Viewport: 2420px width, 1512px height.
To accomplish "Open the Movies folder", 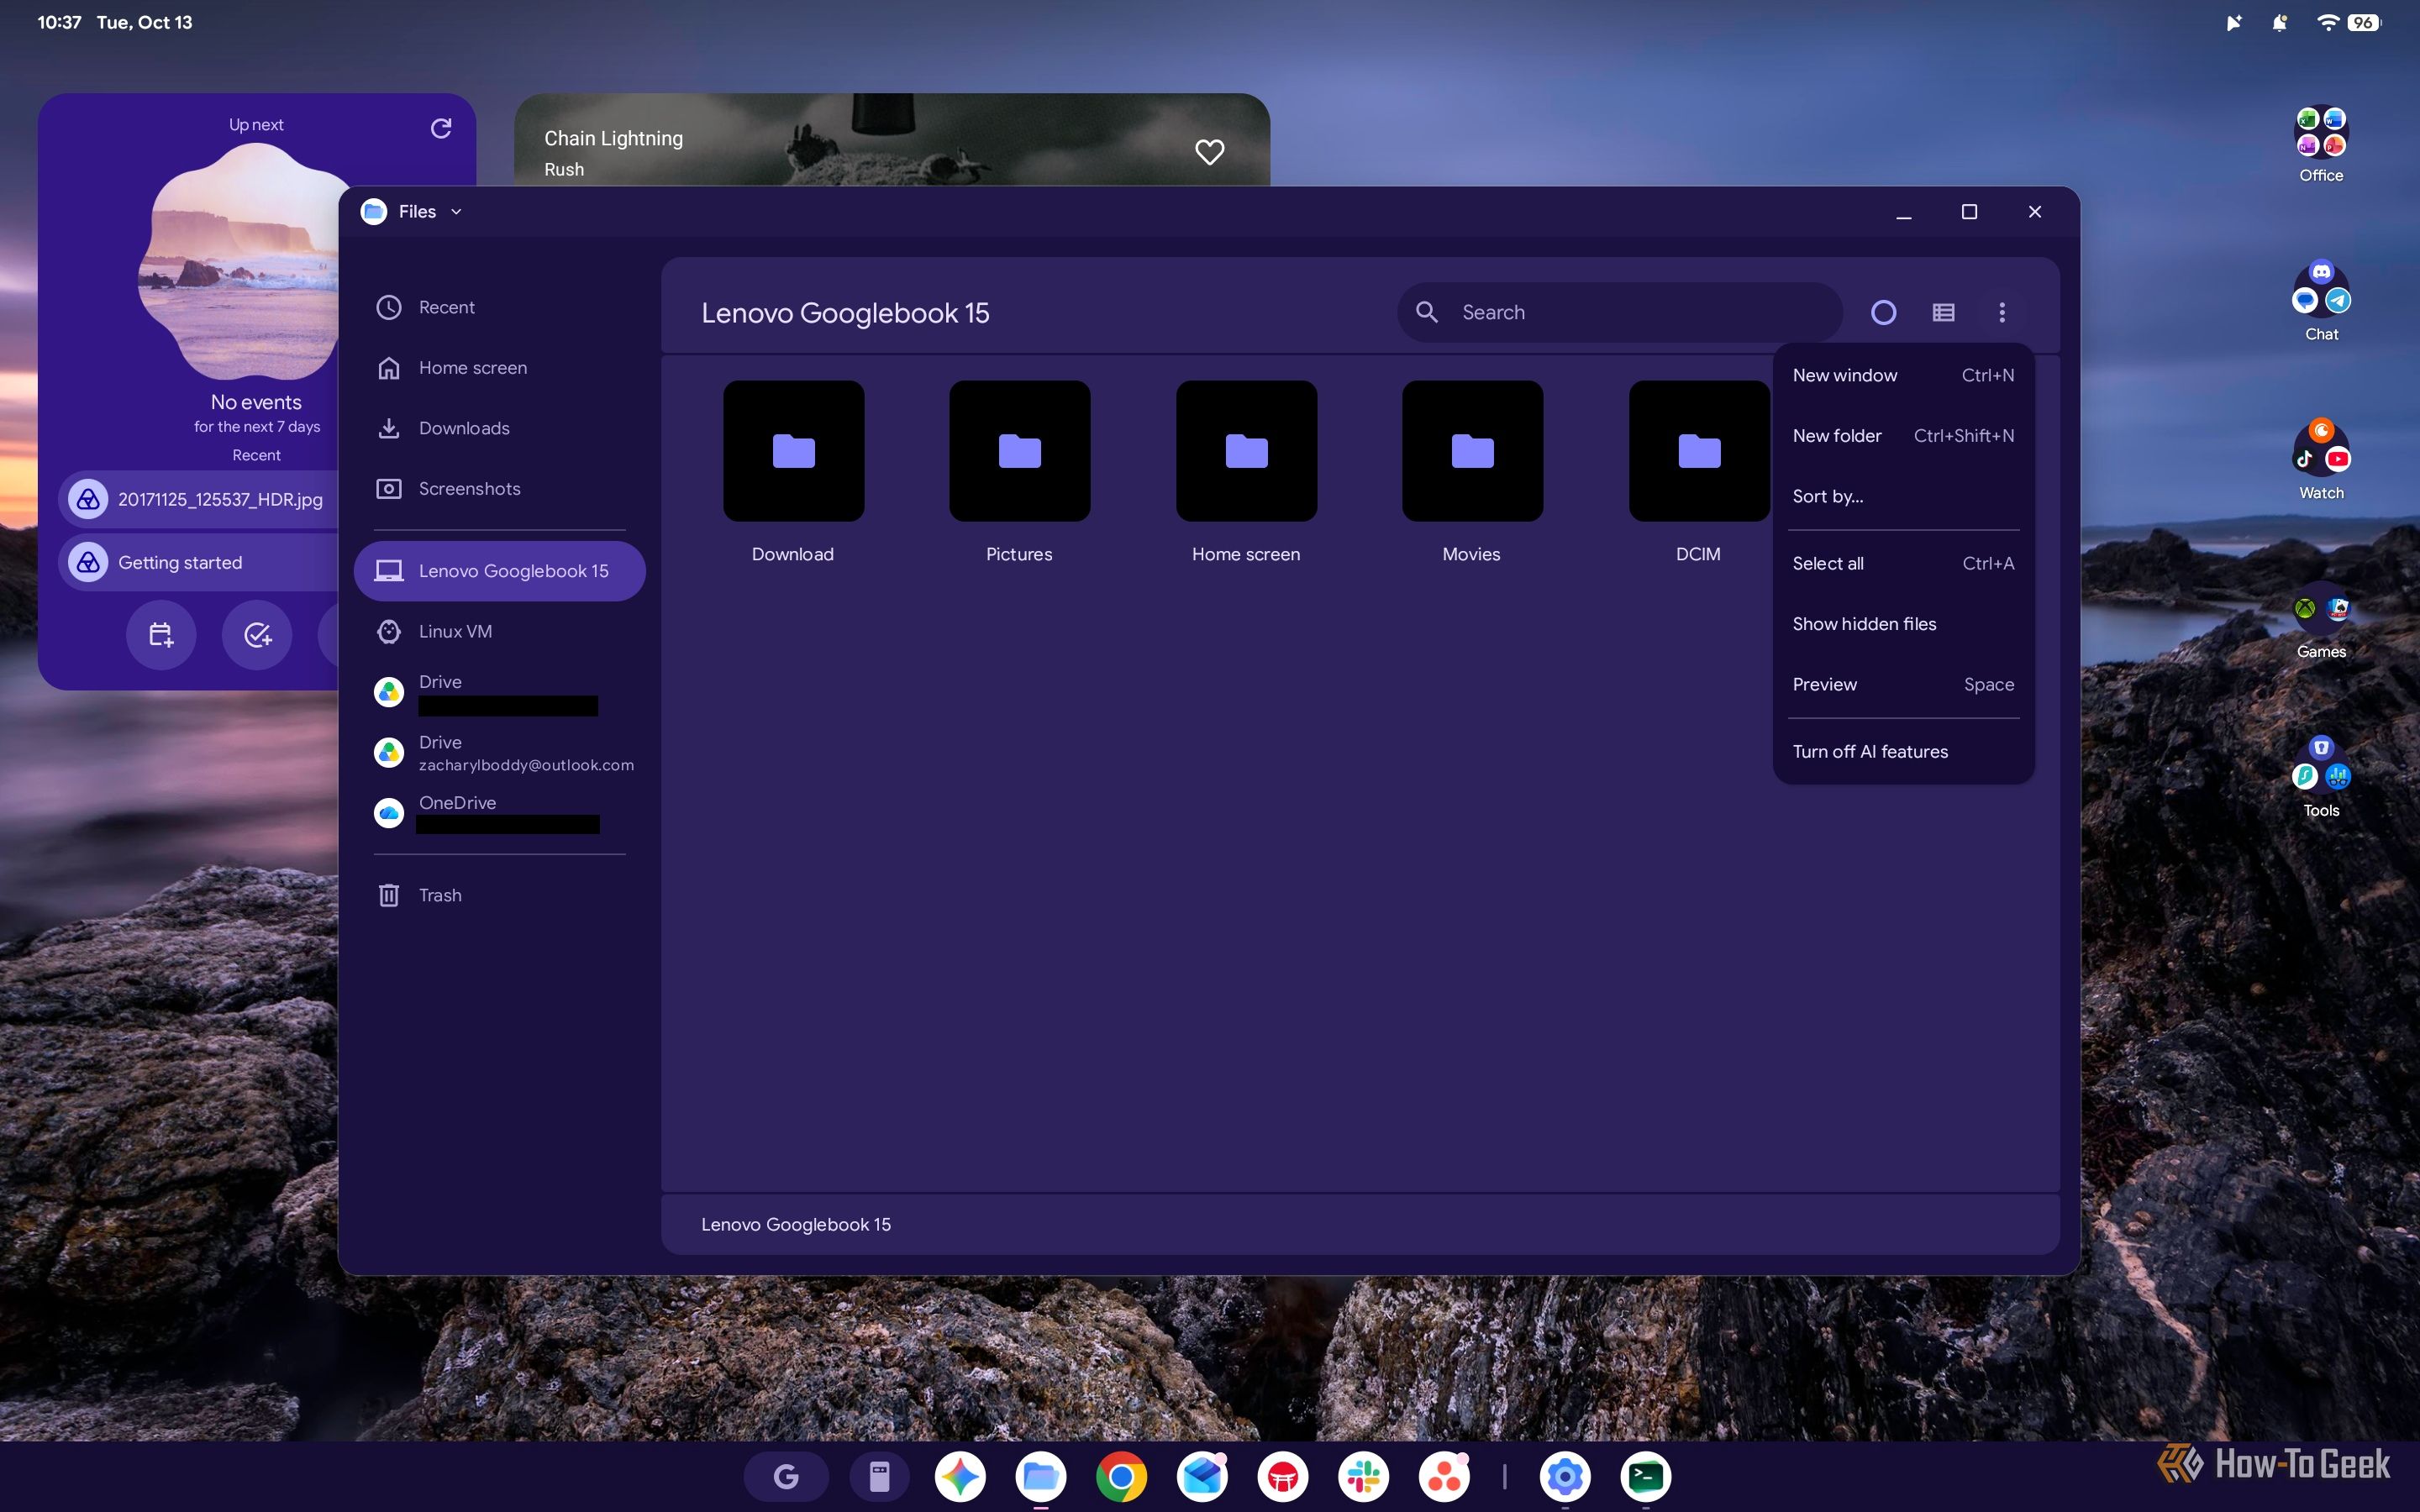I will (1472, 473).
